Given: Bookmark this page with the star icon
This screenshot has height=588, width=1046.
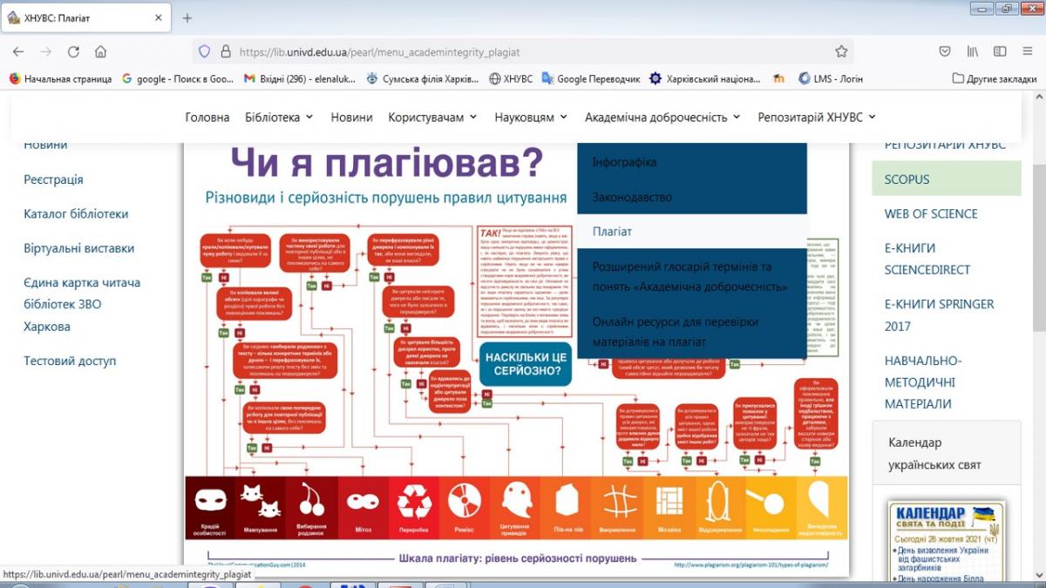Looking at the screenshot, I should click(x=841, y=51).
